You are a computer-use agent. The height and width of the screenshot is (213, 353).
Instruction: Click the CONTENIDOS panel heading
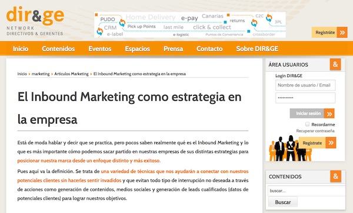pos(285,177)
